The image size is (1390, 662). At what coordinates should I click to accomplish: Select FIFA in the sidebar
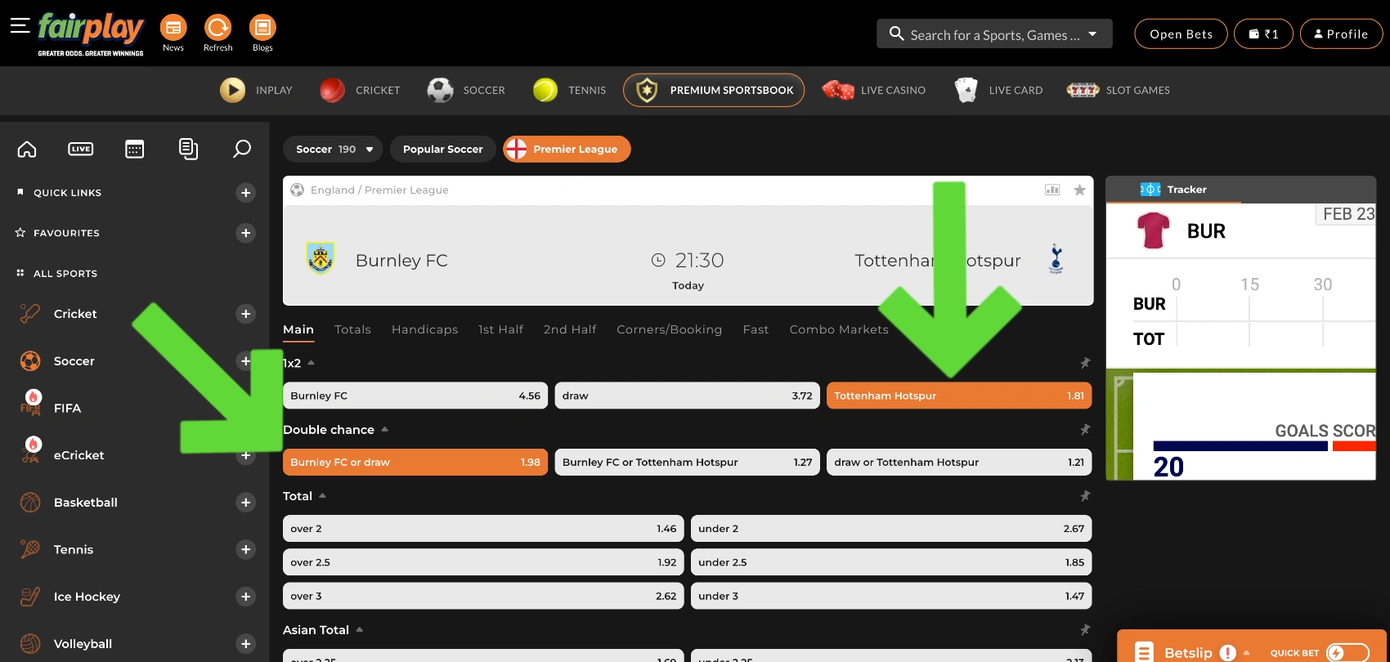click(x=67, y=408)
